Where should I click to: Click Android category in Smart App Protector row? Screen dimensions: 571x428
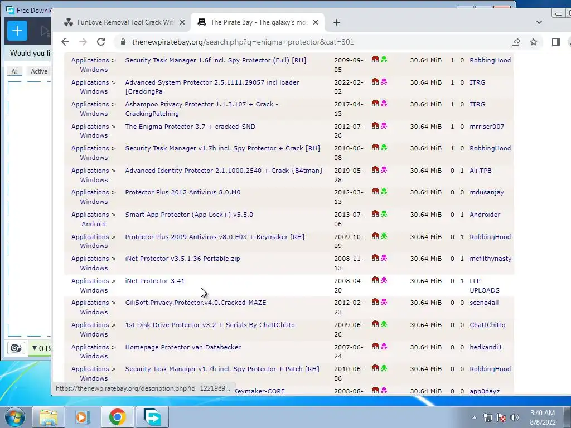[94, 224]
